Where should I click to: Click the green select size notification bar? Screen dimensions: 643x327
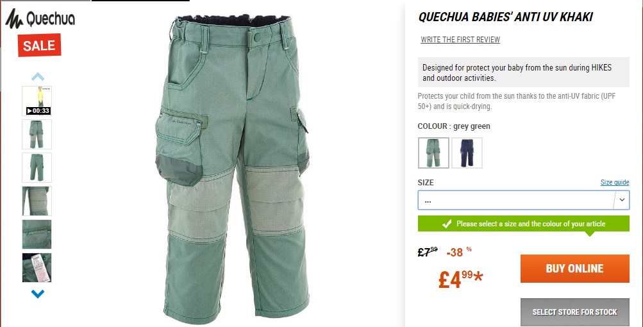click(x=523, y=224)
